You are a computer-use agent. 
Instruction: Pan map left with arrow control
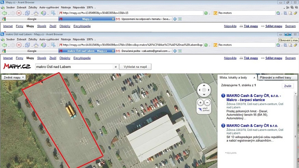[200, 90]
